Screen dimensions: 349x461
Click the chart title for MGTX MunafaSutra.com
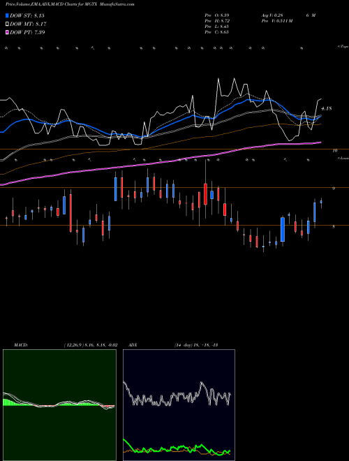[x=70, y=4]
